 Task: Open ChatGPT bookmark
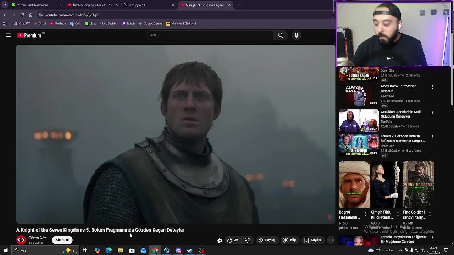(x=22, y=24)
